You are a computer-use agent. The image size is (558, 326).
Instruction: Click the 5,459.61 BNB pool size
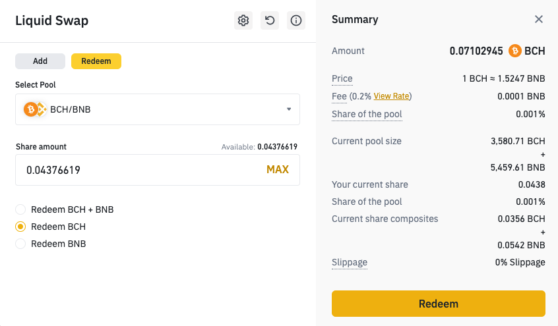coord(518,167)
